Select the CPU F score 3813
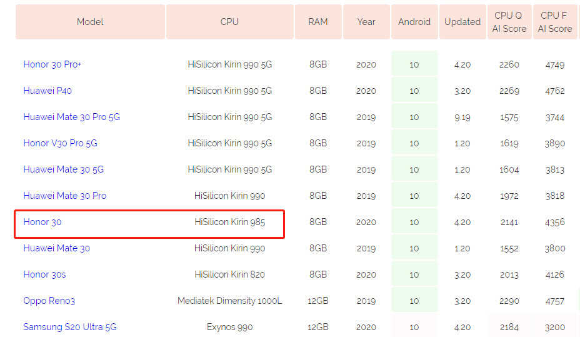580x337 pixels. click(x=555, y=170)
